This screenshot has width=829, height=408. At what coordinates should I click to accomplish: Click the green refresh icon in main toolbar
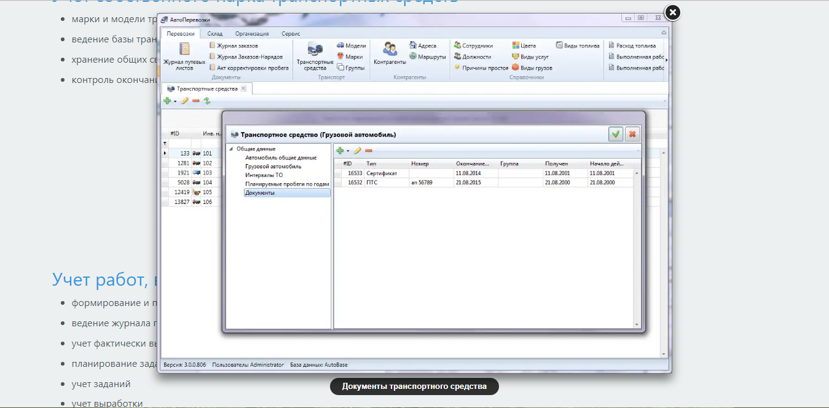[207, 101]
